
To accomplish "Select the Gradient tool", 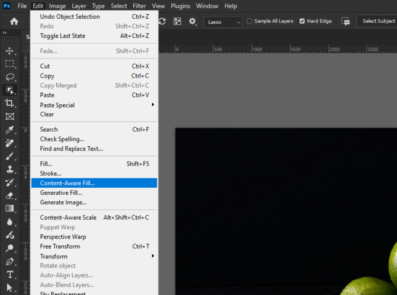I will 10,209.
